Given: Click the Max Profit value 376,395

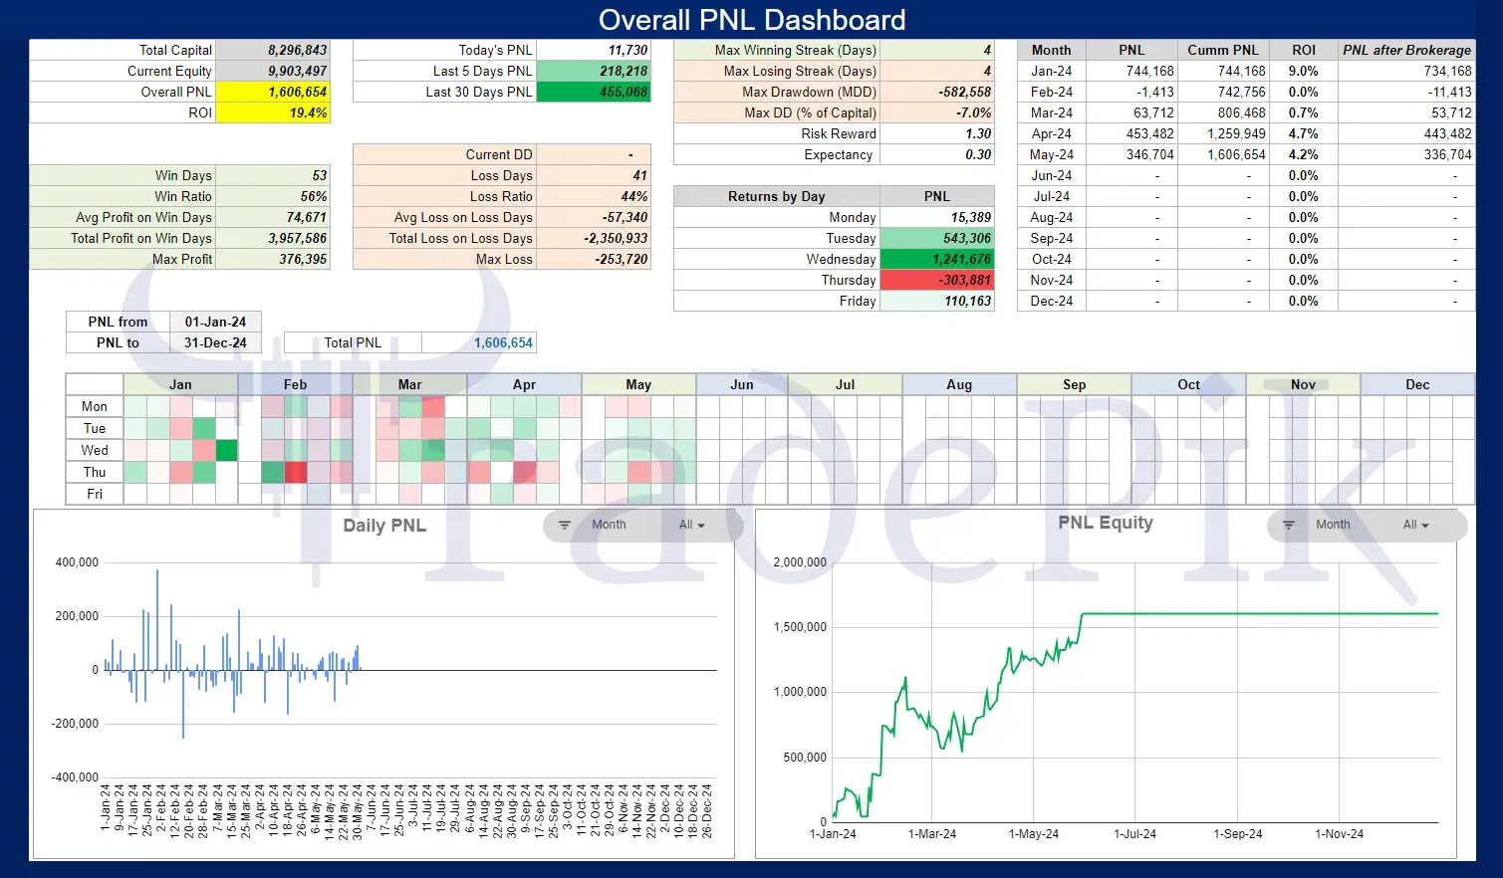Looking at the screenshot, I should coord(272,259).
